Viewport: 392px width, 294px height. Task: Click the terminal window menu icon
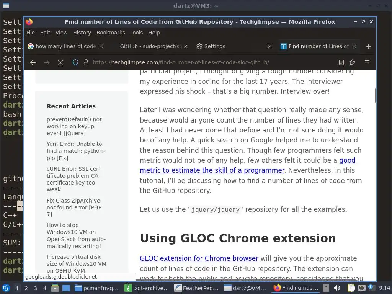click(x=6, y=5)
